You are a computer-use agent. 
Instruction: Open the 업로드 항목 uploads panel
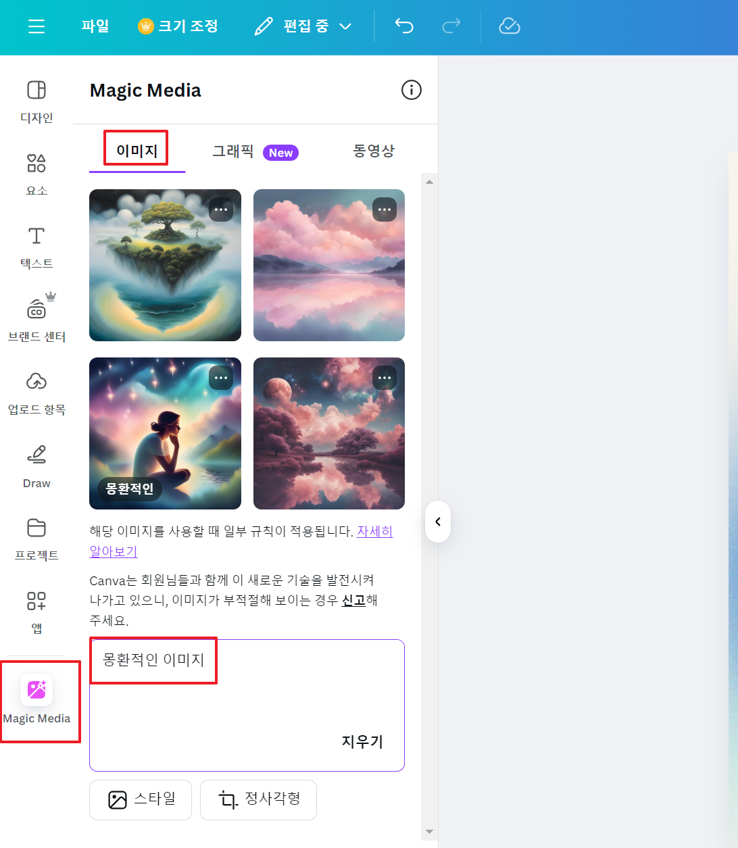[x=36, y=394]
